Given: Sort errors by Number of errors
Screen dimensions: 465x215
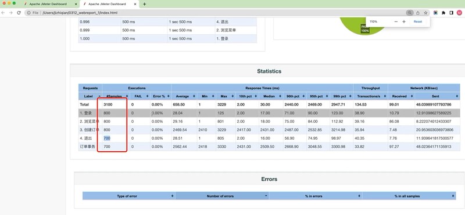Looking at the screenshot, I should click(222, 196).
